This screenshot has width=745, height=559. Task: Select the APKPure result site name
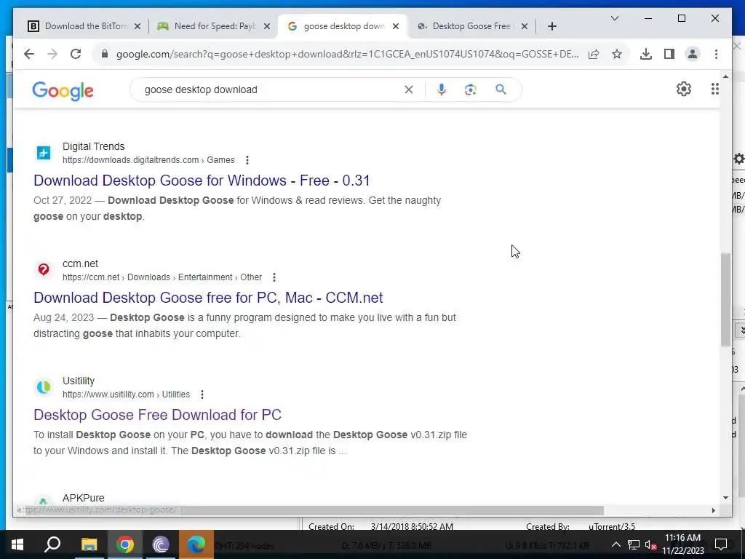click(83, 498)
